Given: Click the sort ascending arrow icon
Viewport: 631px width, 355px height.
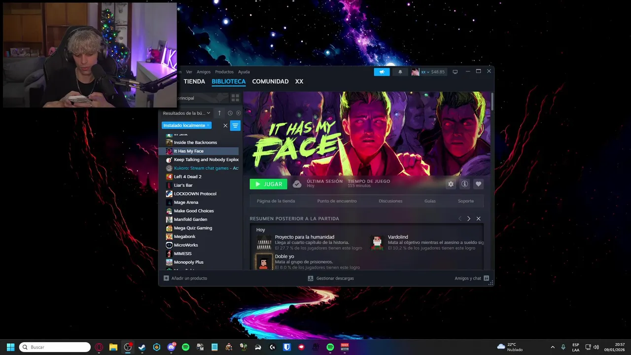Looking at the screenshot, I should coord(219,113).
